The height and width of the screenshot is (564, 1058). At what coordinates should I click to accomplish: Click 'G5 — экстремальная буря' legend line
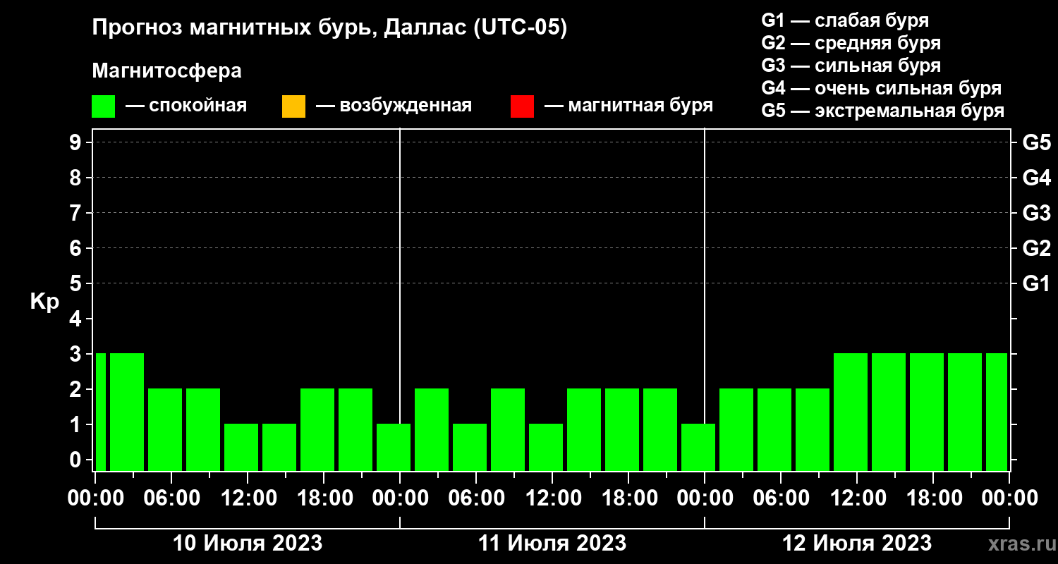(882, 111)
